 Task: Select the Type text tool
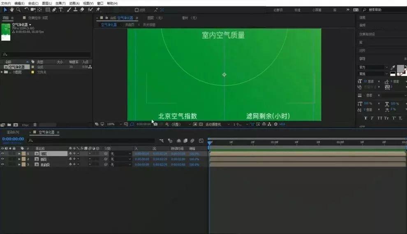[61, 9]
